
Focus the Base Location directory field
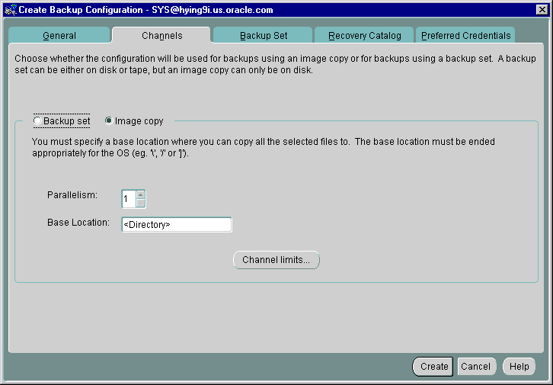pos(176,225)
